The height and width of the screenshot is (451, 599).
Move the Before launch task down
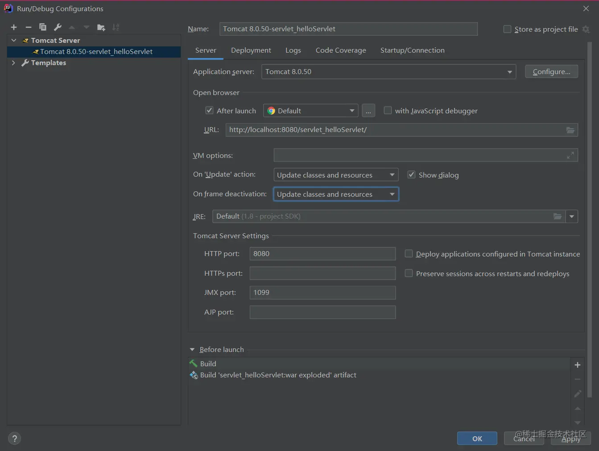pyautogui.click(x=578, y=422)
